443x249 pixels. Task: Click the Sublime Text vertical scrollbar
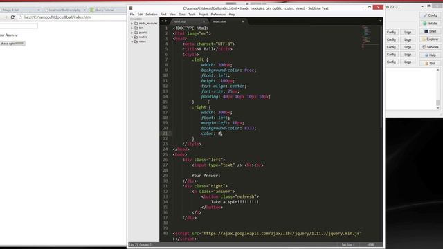coord(381,76)
